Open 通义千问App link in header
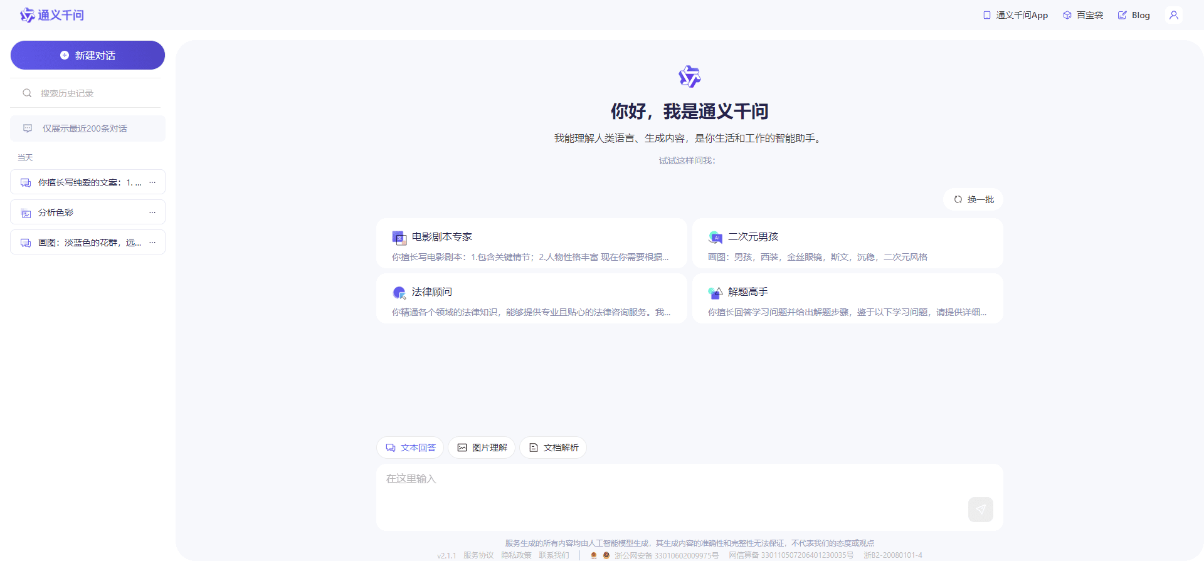1204x571 pixels. click(x=1015, y=15)
